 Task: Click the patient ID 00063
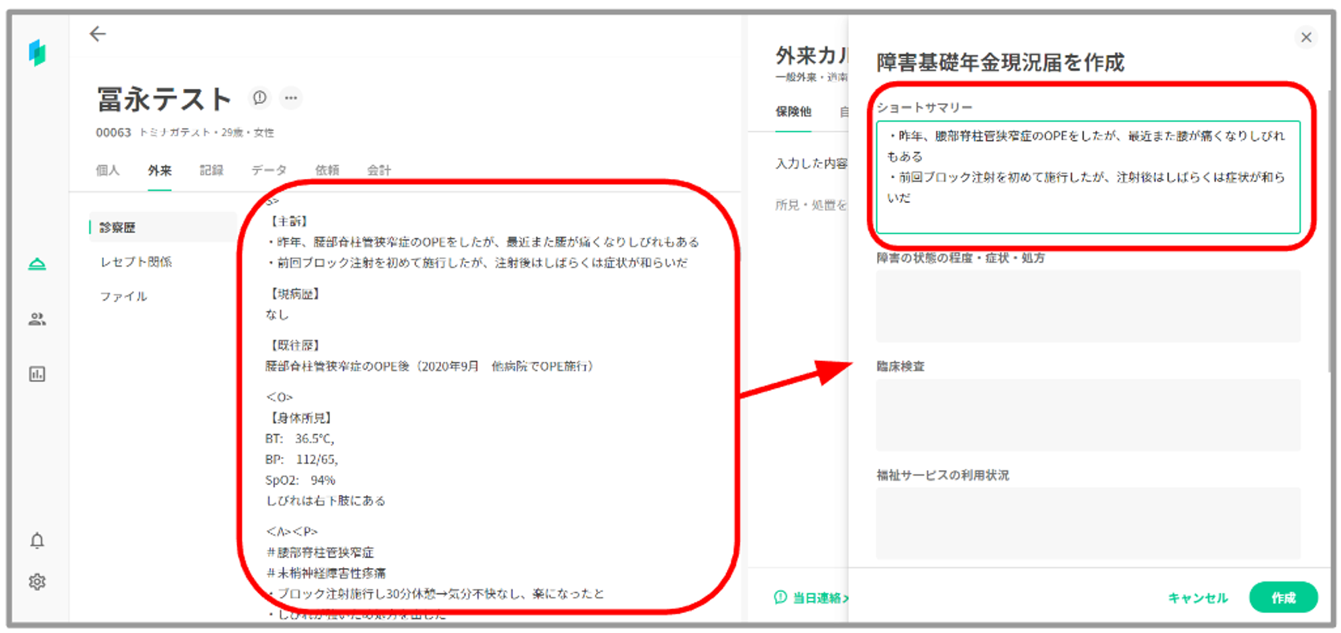click(x=113, y=133)
